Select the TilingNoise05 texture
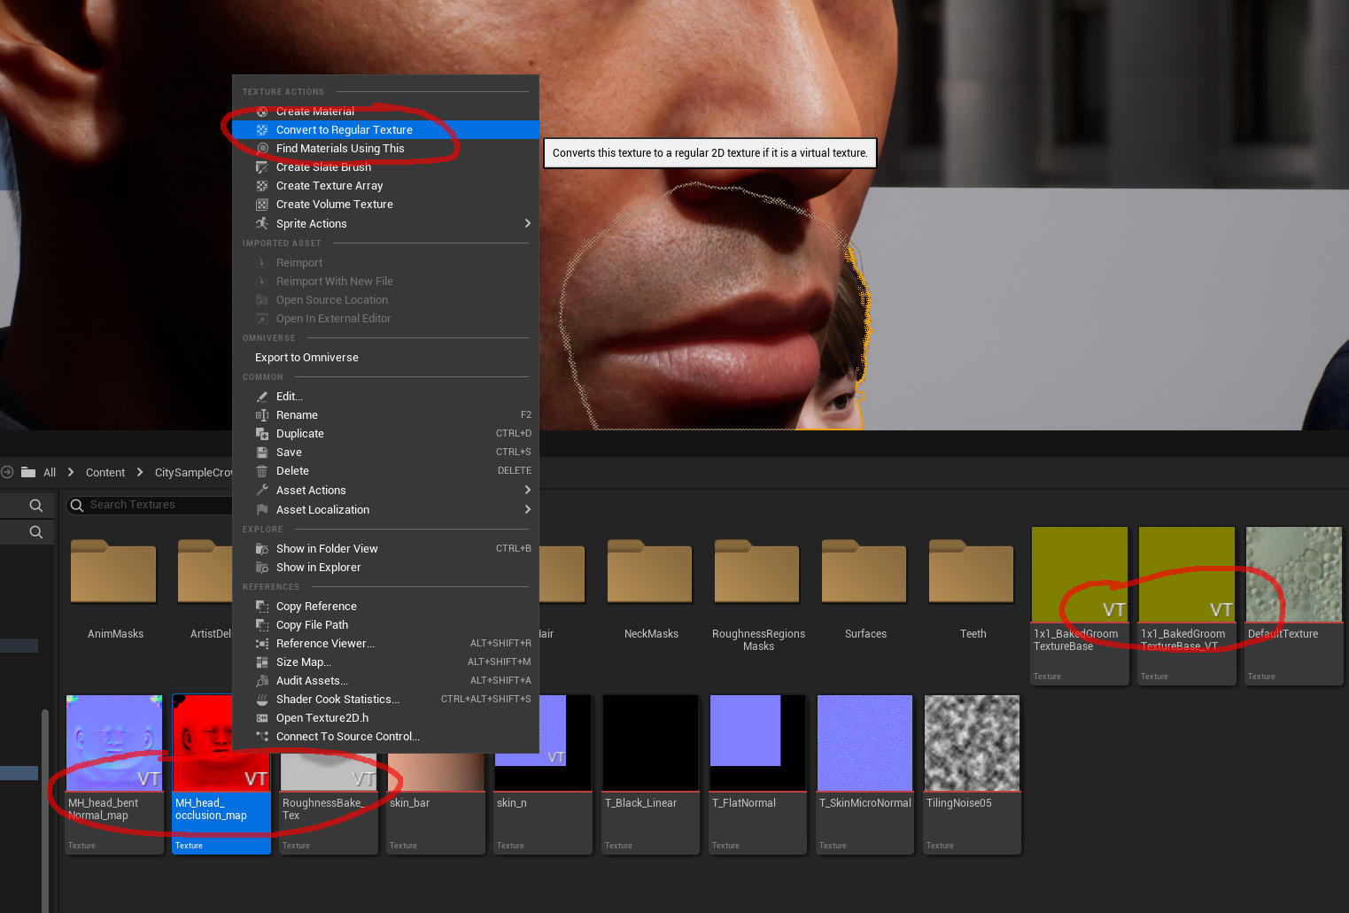The image size is (1349, 913). [973, 775]
